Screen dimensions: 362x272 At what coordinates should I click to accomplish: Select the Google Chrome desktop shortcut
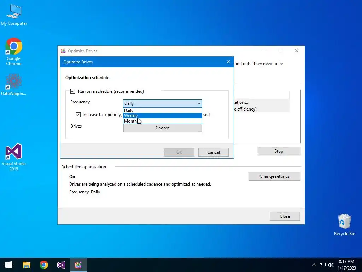[x=14, y=52]
